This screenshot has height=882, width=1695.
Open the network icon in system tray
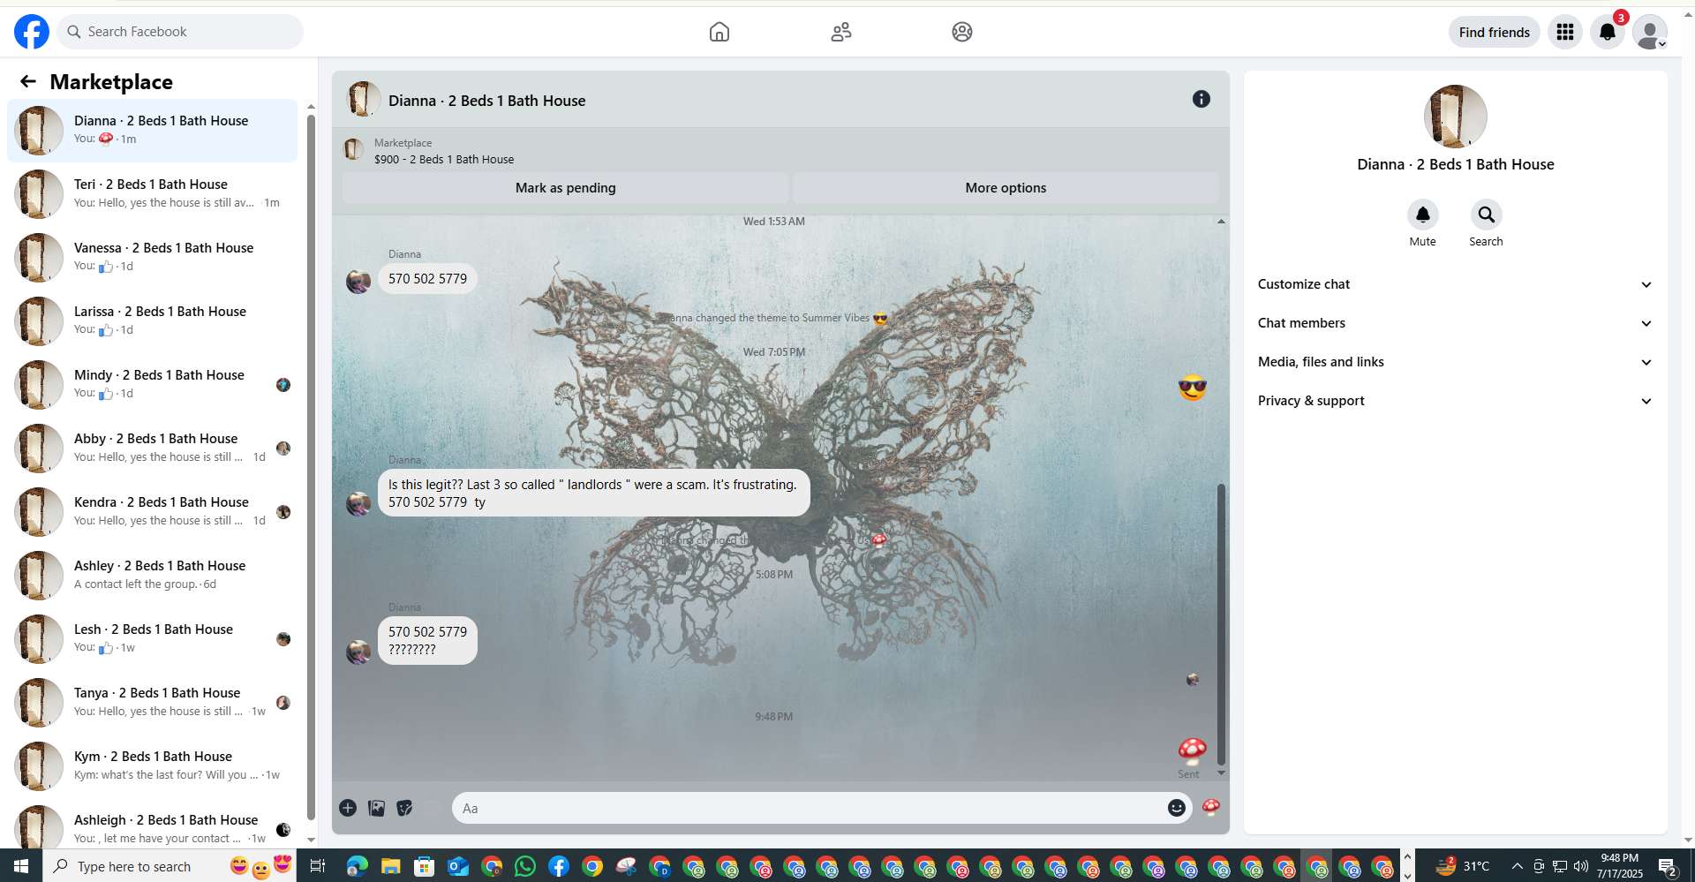[x=1560, y=866]
